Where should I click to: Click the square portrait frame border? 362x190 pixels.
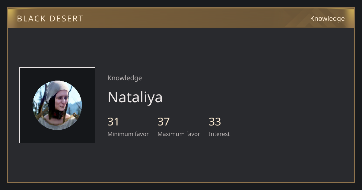(x=57, y=68)
